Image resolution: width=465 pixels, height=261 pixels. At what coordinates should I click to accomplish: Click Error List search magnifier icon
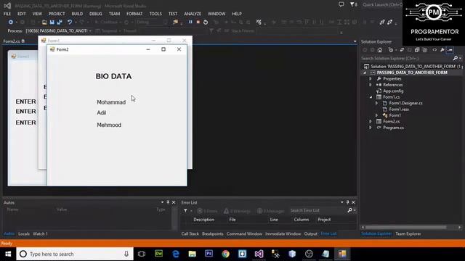(350, 210)
